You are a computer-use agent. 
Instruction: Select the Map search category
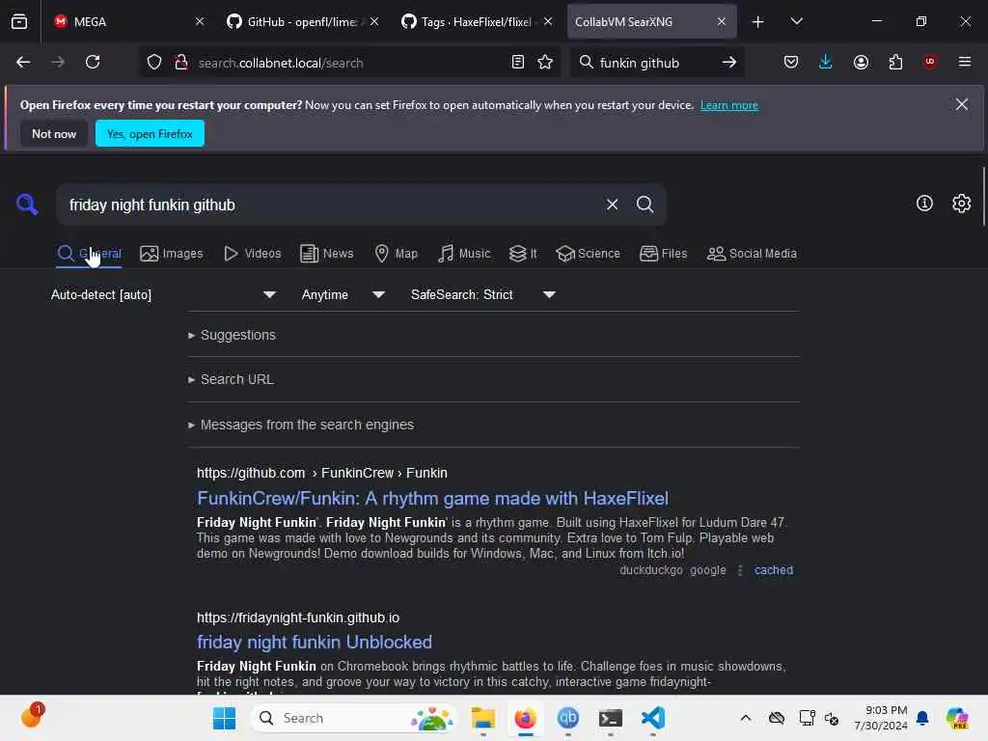tap(396, 254)
